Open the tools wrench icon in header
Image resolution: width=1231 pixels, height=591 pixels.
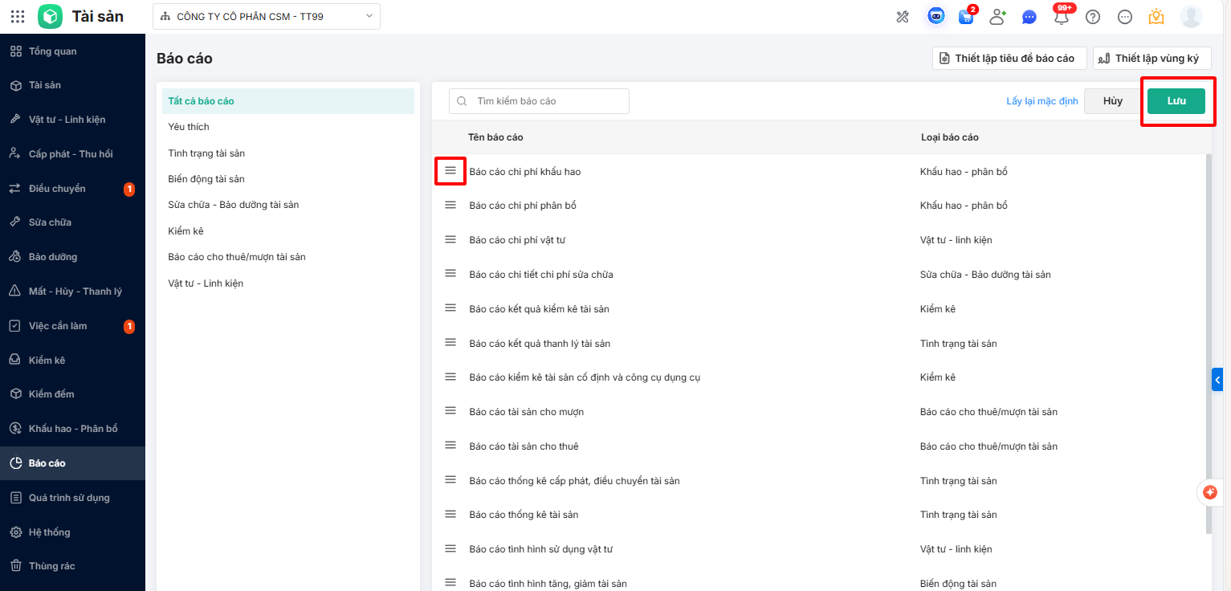tap(903, 16)
